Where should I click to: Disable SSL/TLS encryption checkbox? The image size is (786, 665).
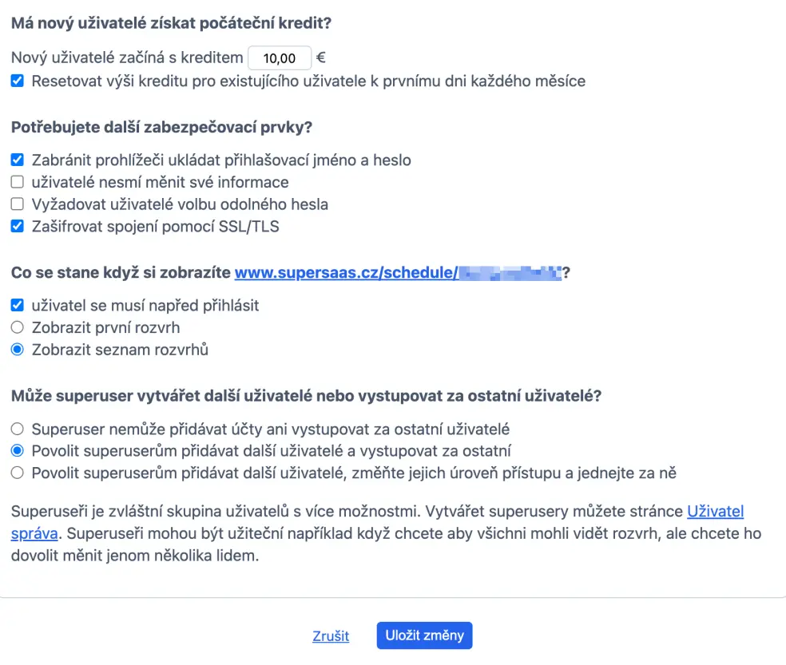[17, 226]
